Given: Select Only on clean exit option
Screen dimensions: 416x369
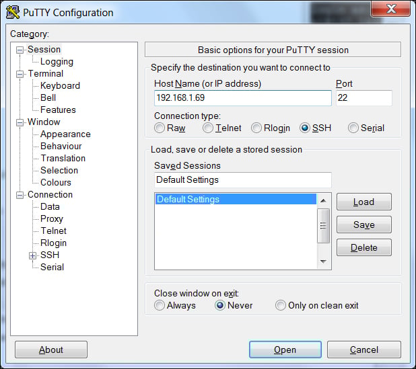Looking at the screenshot, I should click(x=281, y=305).
